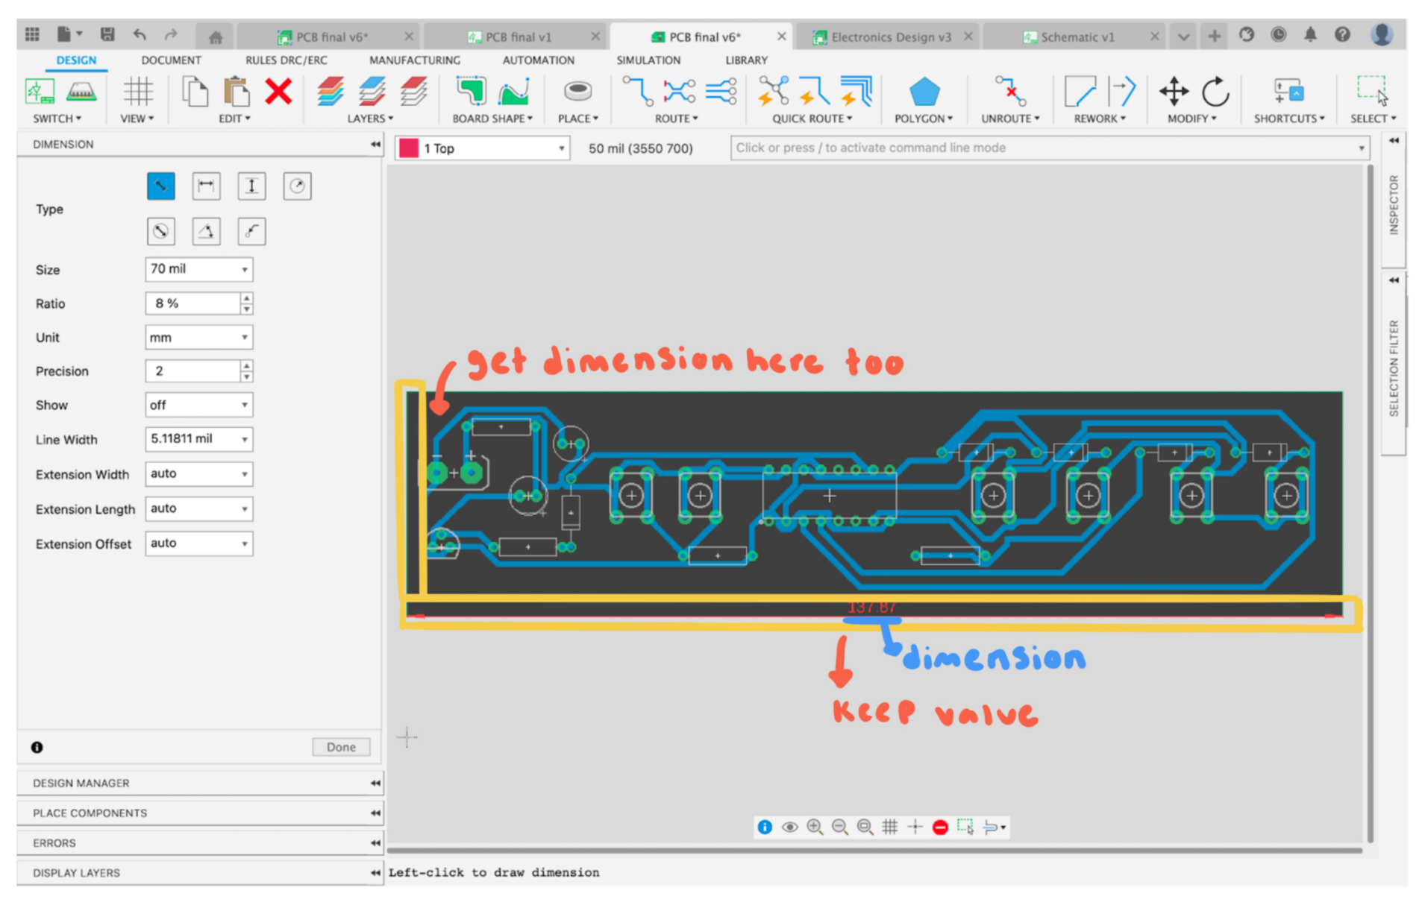Select the horizontal dimension type
This screenshot has width=1425, height=908.
(206, 186)
